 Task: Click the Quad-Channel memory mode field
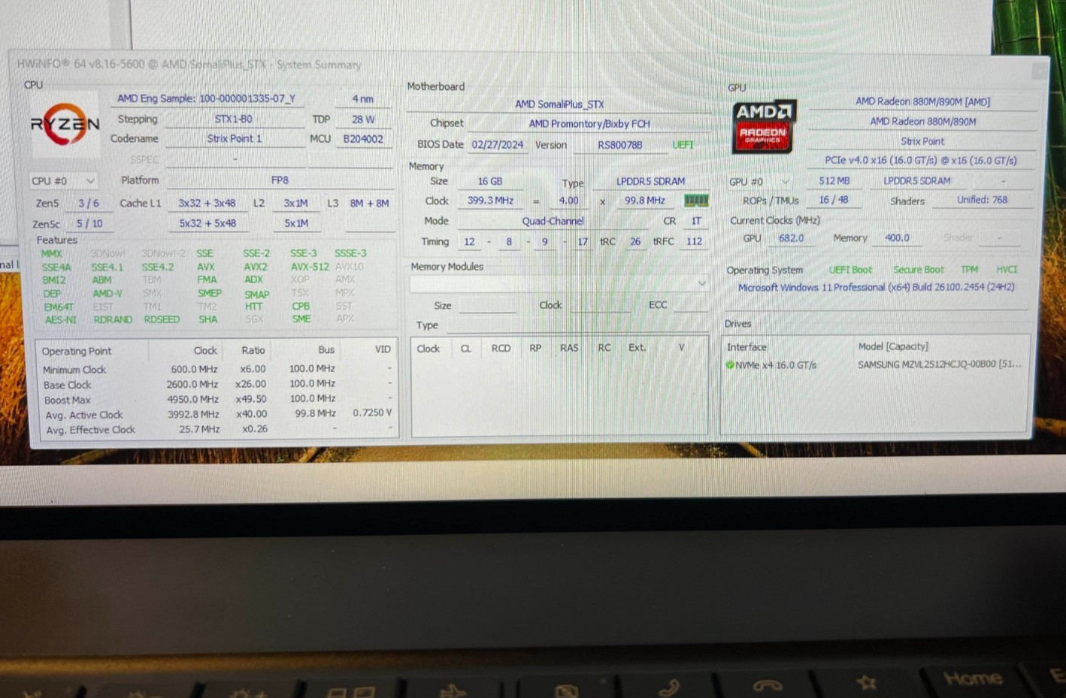(x=553, y=222)
